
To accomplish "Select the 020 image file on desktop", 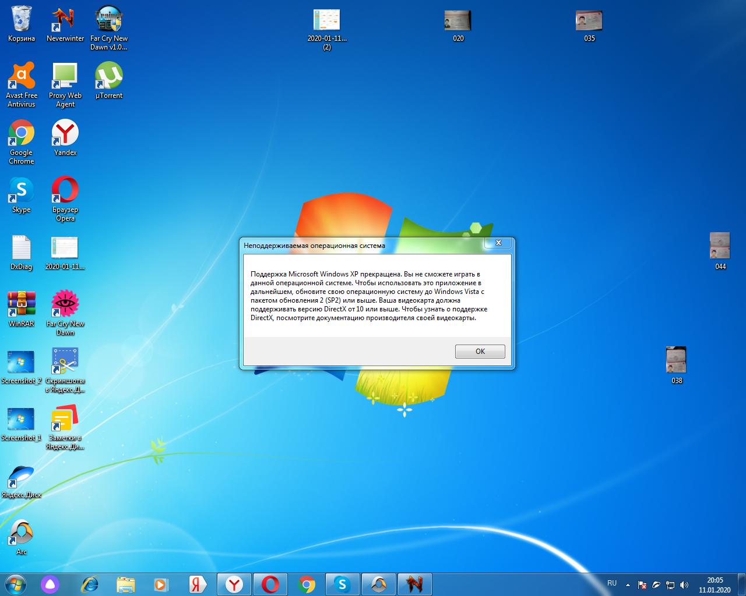I will [458, 26].
